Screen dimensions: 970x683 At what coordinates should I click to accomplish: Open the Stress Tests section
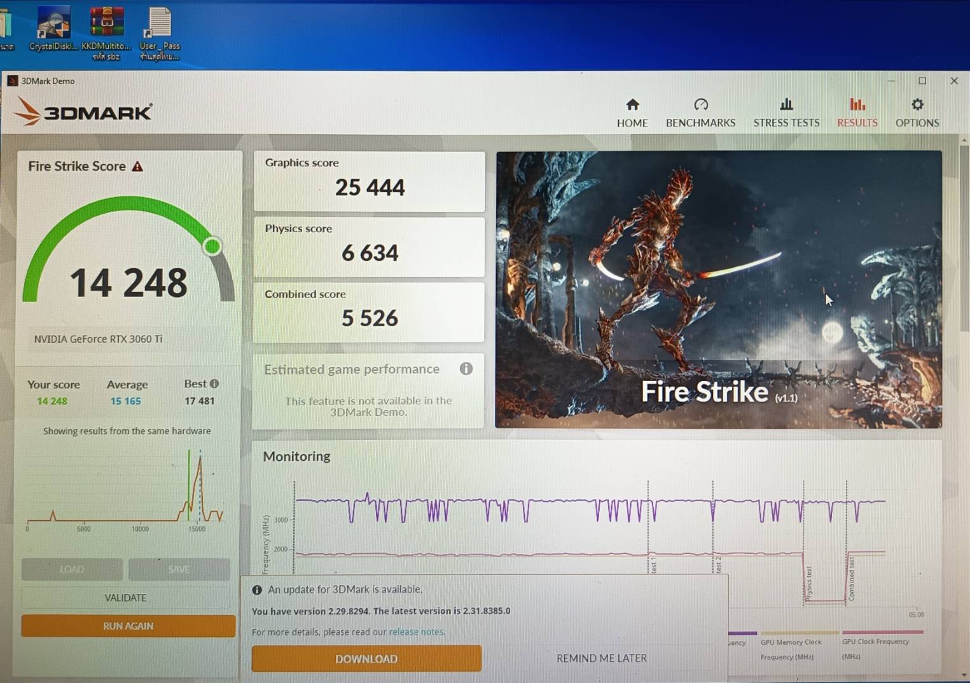click(x=786, y=112)
